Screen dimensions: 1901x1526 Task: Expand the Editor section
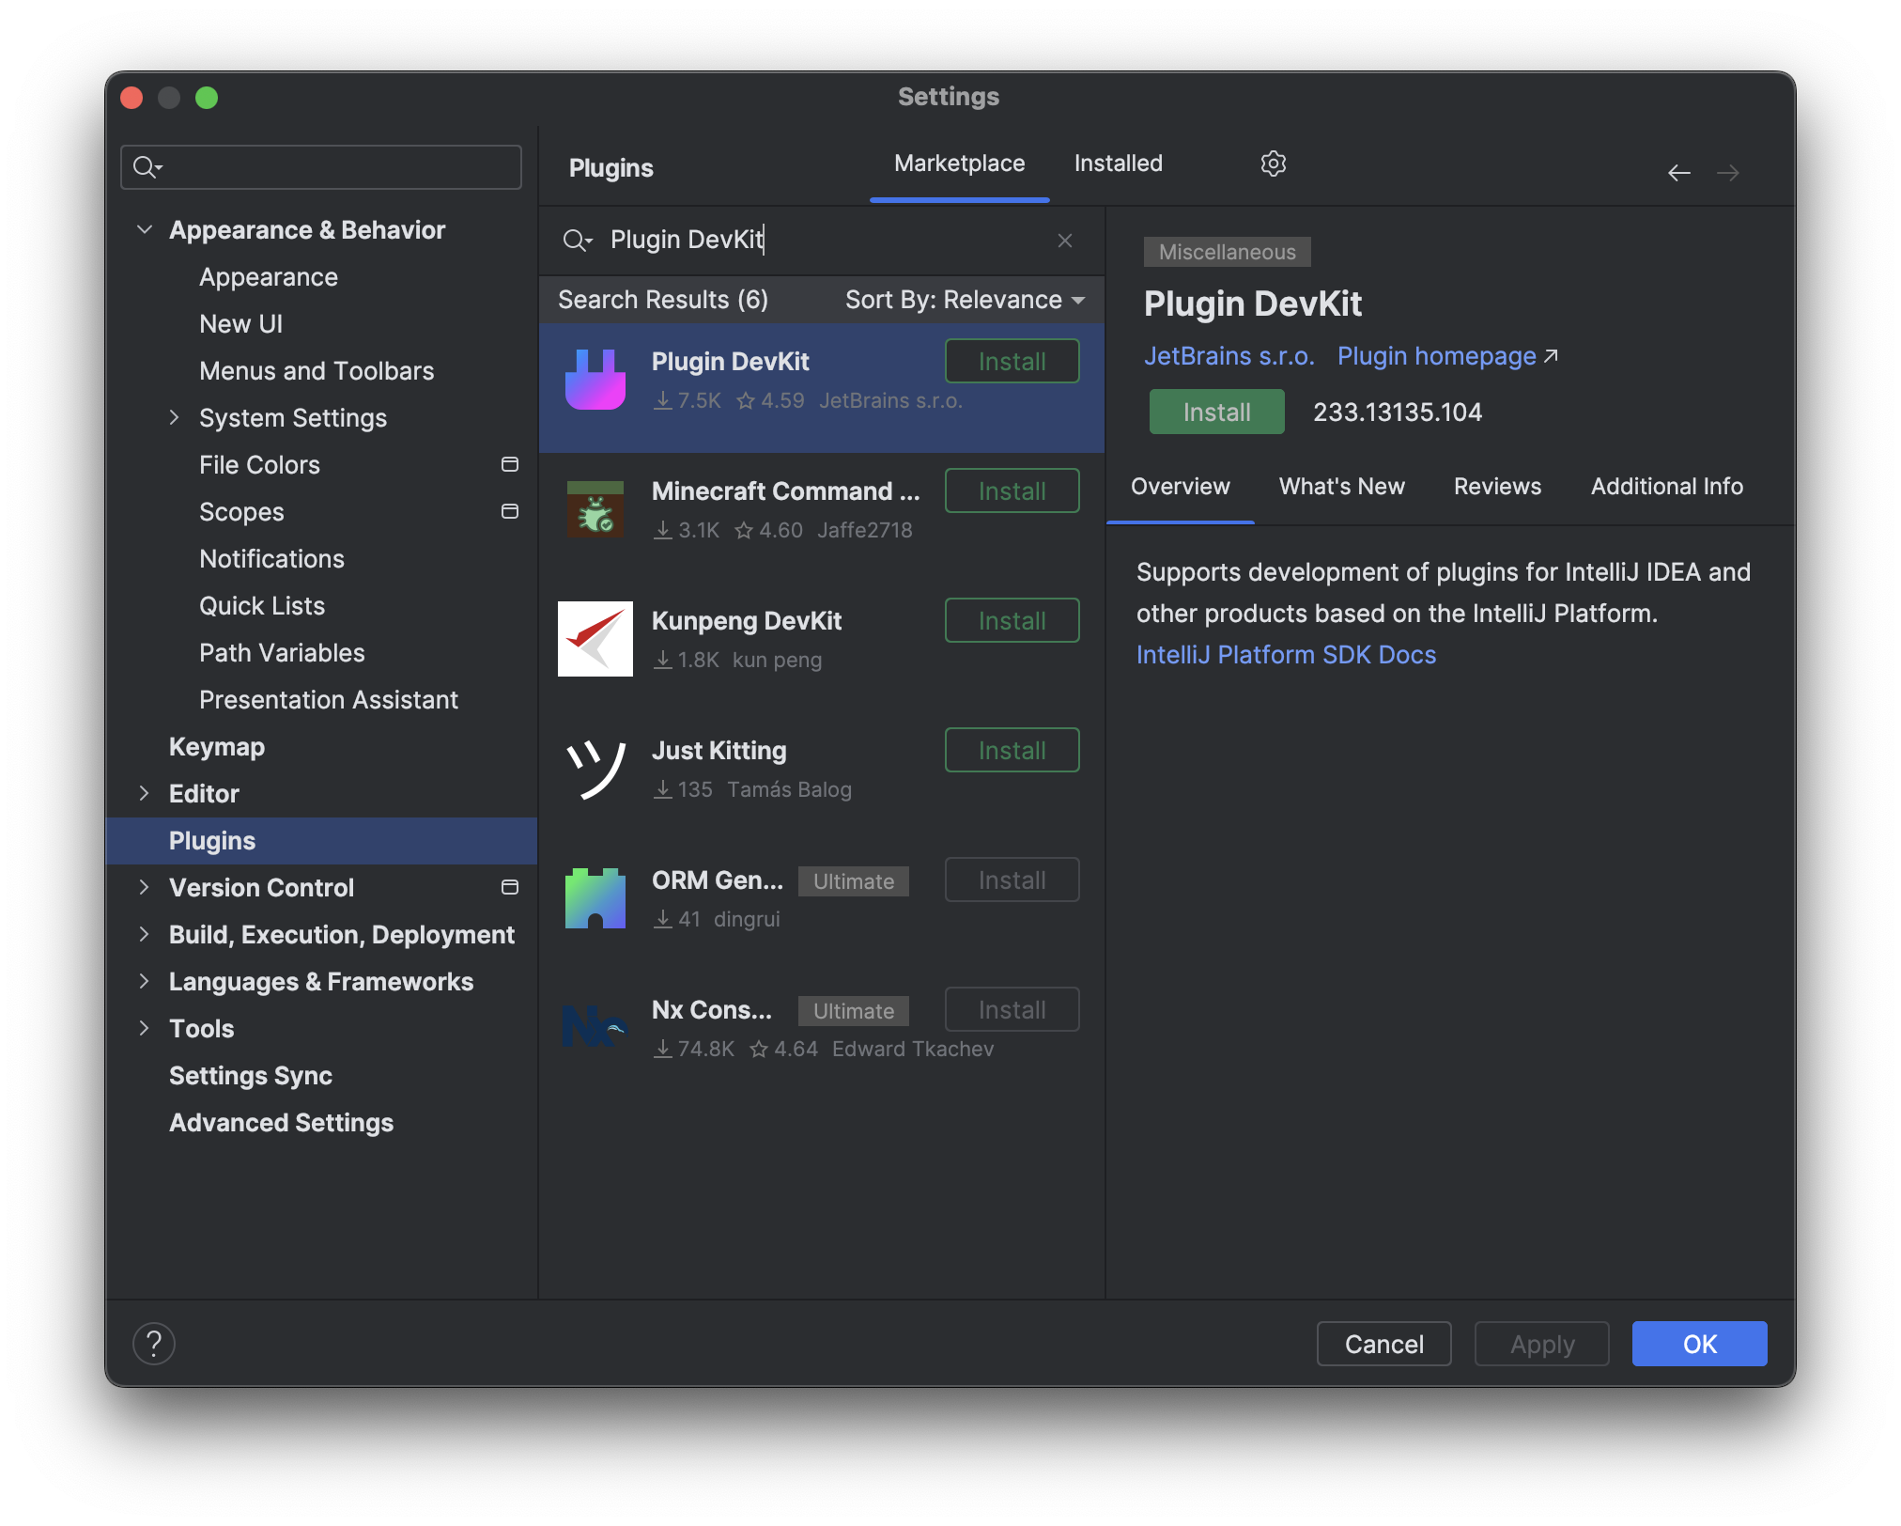click(144, 793)
